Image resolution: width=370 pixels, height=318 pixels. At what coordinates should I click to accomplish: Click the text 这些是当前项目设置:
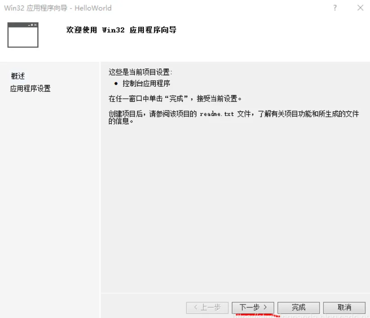click(140, 72)
